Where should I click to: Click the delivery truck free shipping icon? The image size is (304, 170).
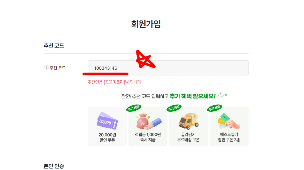coord(189,121)
